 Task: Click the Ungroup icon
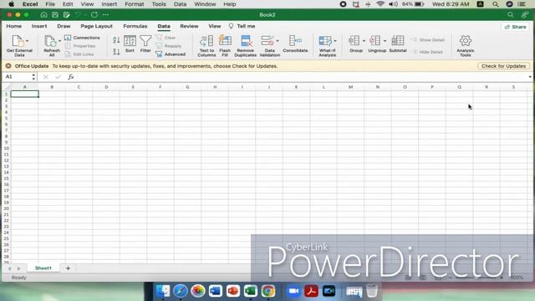(x=375, y=40)
